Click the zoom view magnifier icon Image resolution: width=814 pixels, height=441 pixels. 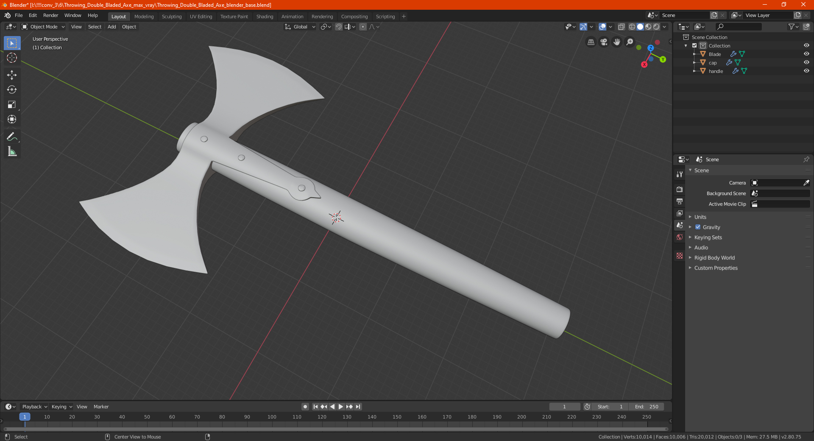630,42
